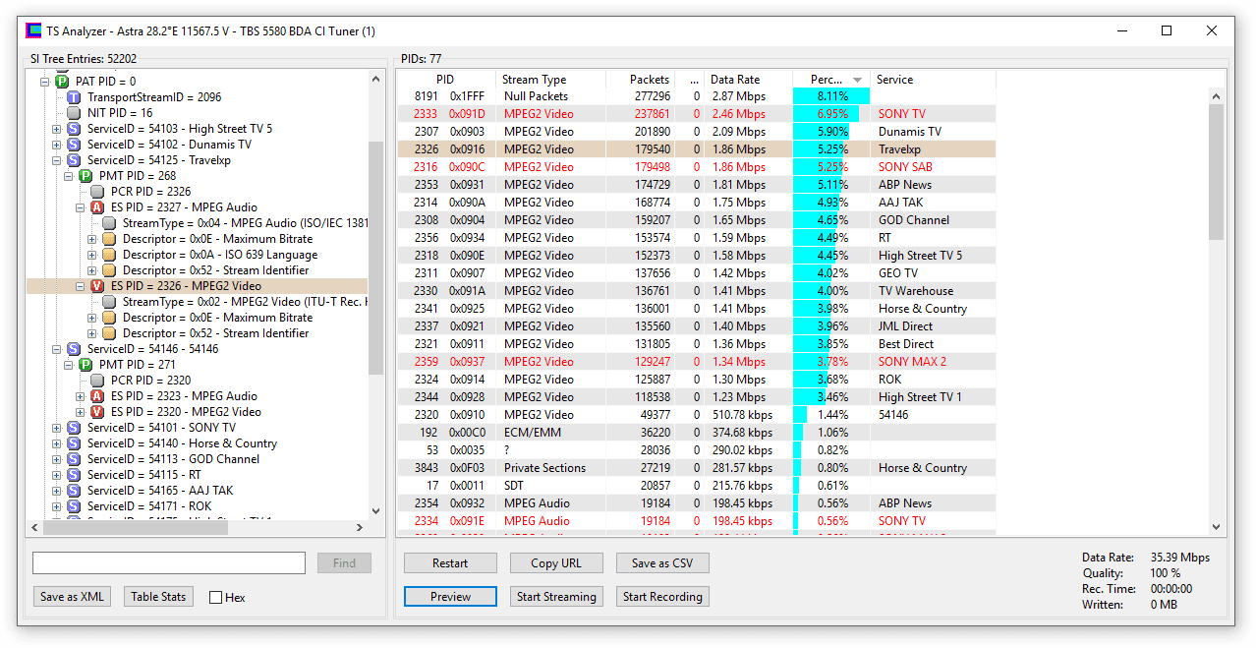Viewport: 1256px width, 648px height.
Task: Expand ES PID = 2323 MPEG Audio node
Action: coord(81,396)
